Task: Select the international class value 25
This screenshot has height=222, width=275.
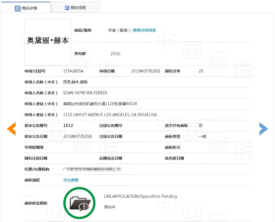Action: (201, 71)
